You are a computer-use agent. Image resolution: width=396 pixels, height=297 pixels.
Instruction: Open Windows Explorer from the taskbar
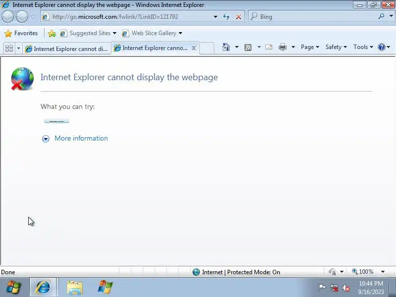click(x=75, y=288)
